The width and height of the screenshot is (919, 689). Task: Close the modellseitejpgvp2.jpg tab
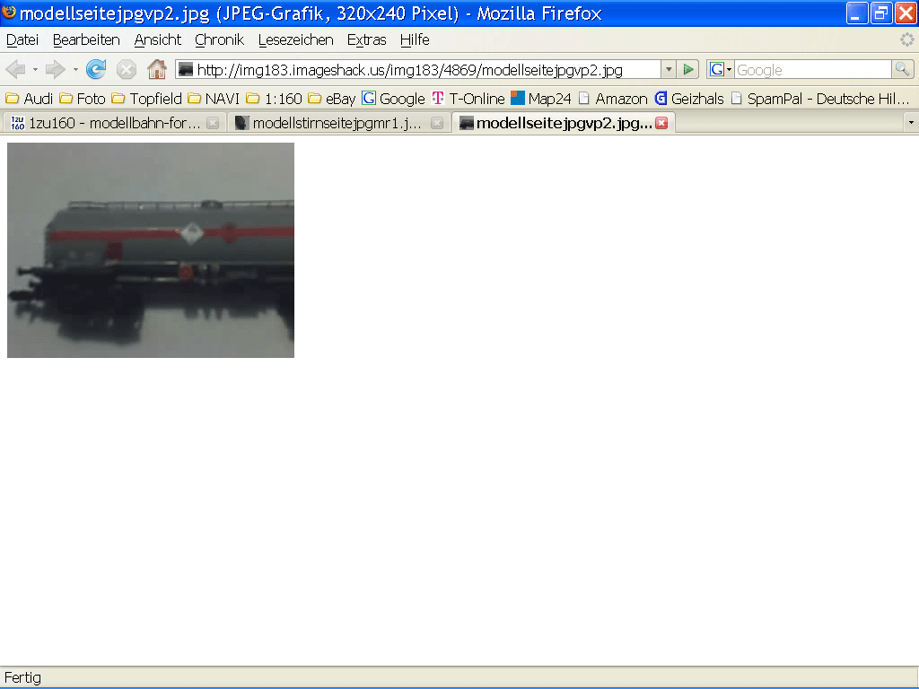[x=661, y=124]
